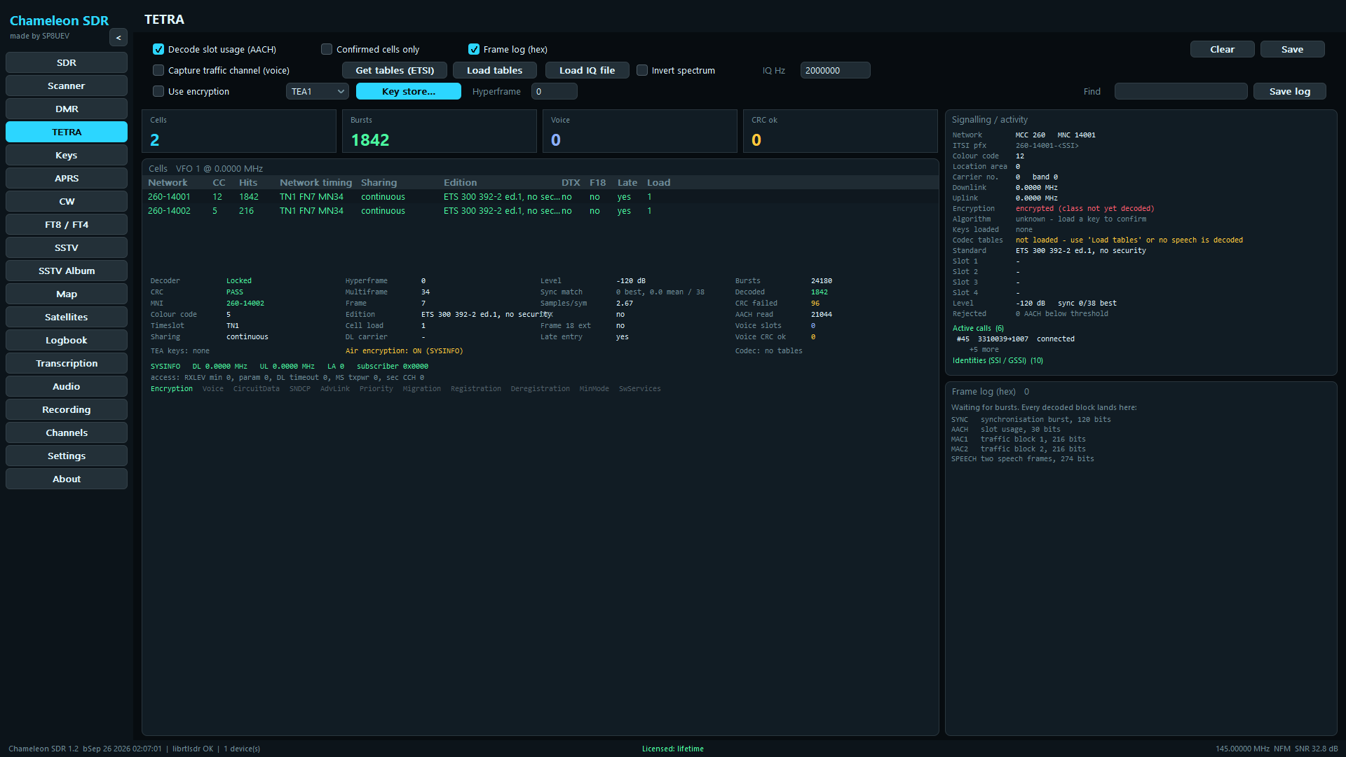Click the Save log button
The width and height of the screenshot is (1346, 757).
click(1290, 91)
